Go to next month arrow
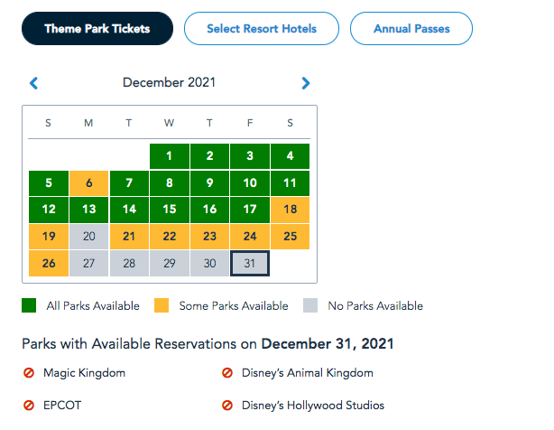Screen dimensions: 554x430 click(x=305, y=83)
